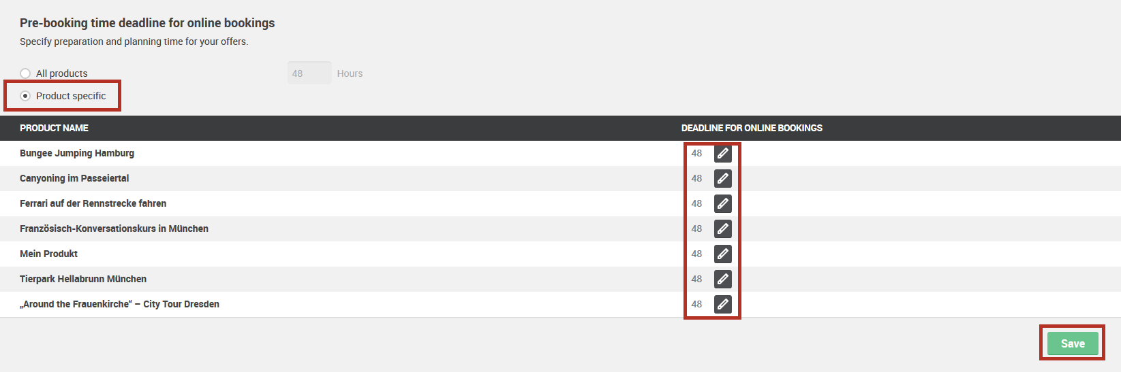Focus the 48 Hours input field
The height and width of the screenshot is (372, 1121).
309,73
